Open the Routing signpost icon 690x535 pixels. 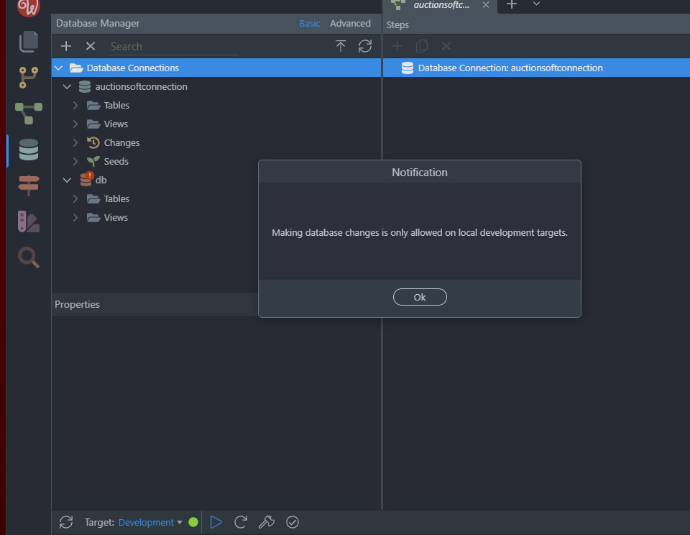[29, 186]
